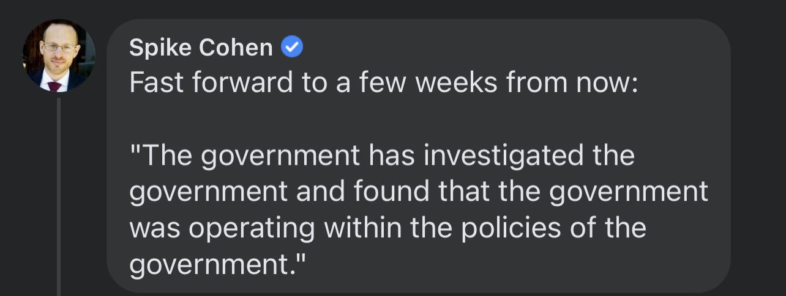Open the Spike Cohen profile name link
The height and width of the screenshot is (296, 786).
point(201,48)
